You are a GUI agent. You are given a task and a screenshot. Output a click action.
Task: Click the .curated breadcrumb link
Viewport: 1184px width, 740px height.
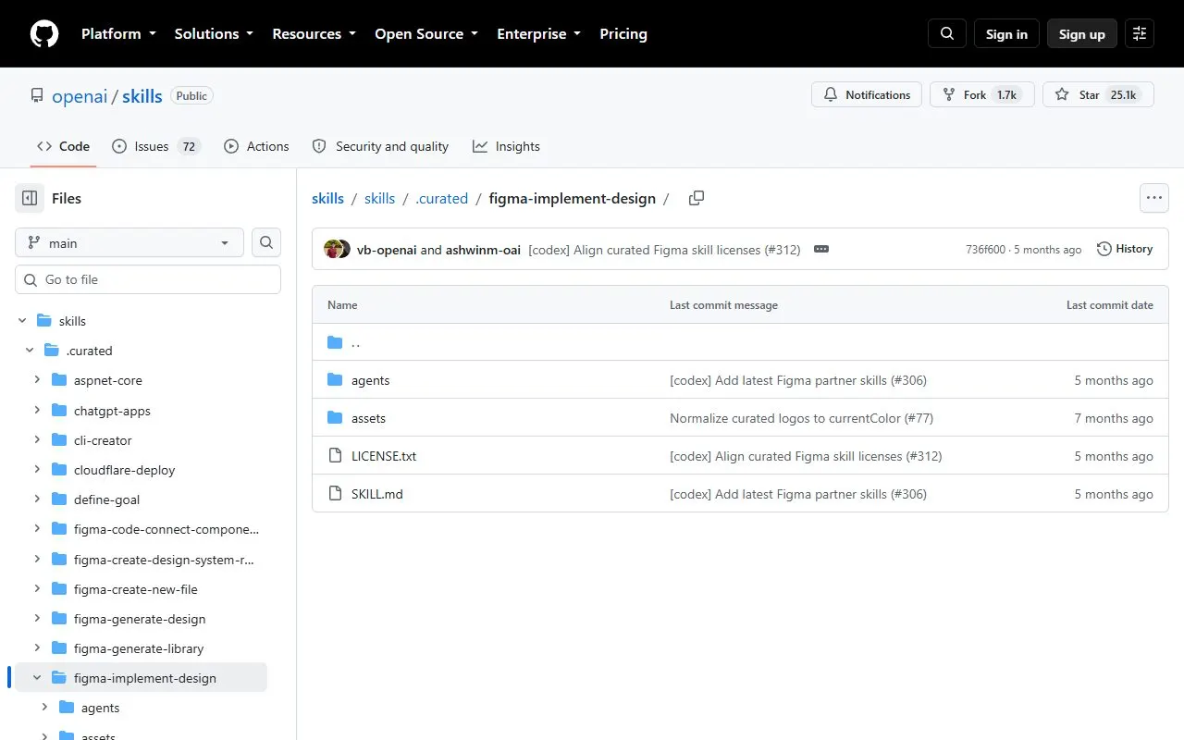(442, 198)
